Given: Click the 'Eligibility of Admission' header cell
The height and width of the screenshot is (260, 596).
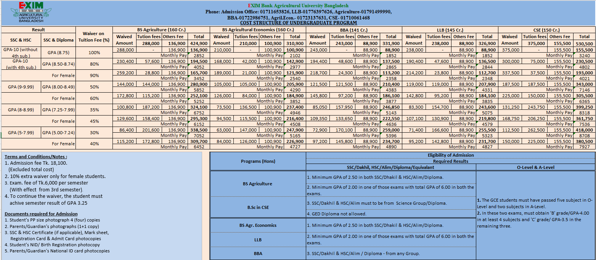Looking at the screenshot, I should click(x=450, y=155).
